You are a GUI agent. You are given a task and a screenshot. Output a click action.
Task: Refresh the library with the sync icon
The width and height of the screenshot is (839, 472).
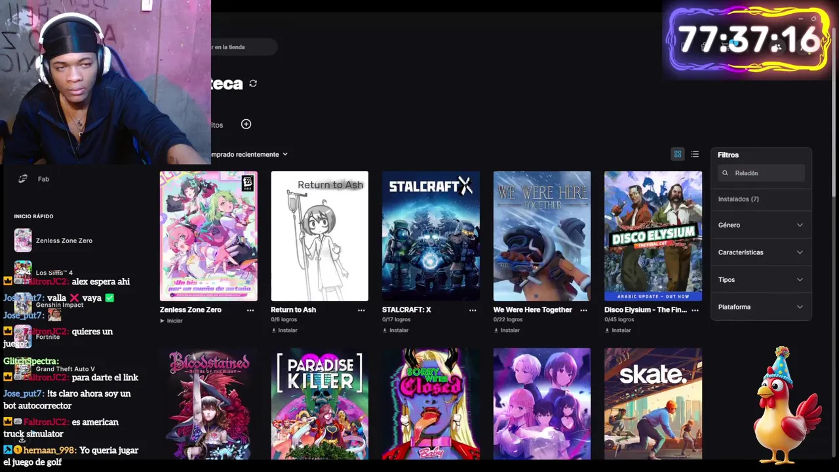click(x=253, y=83)
